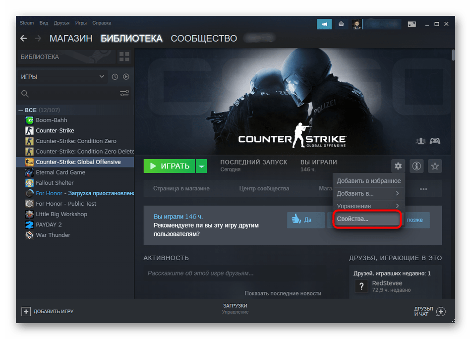Screen dimensions: 471x339
Task: Add game to favorites with star icon
Action: tap(435, 166)
